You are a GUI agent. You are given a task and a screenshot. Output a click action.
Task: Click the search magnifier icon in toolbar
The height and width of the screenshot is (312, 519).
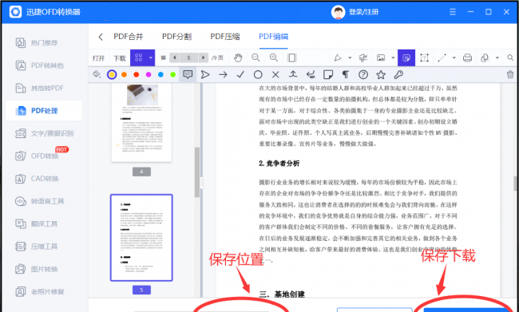[x=510, y=58]
